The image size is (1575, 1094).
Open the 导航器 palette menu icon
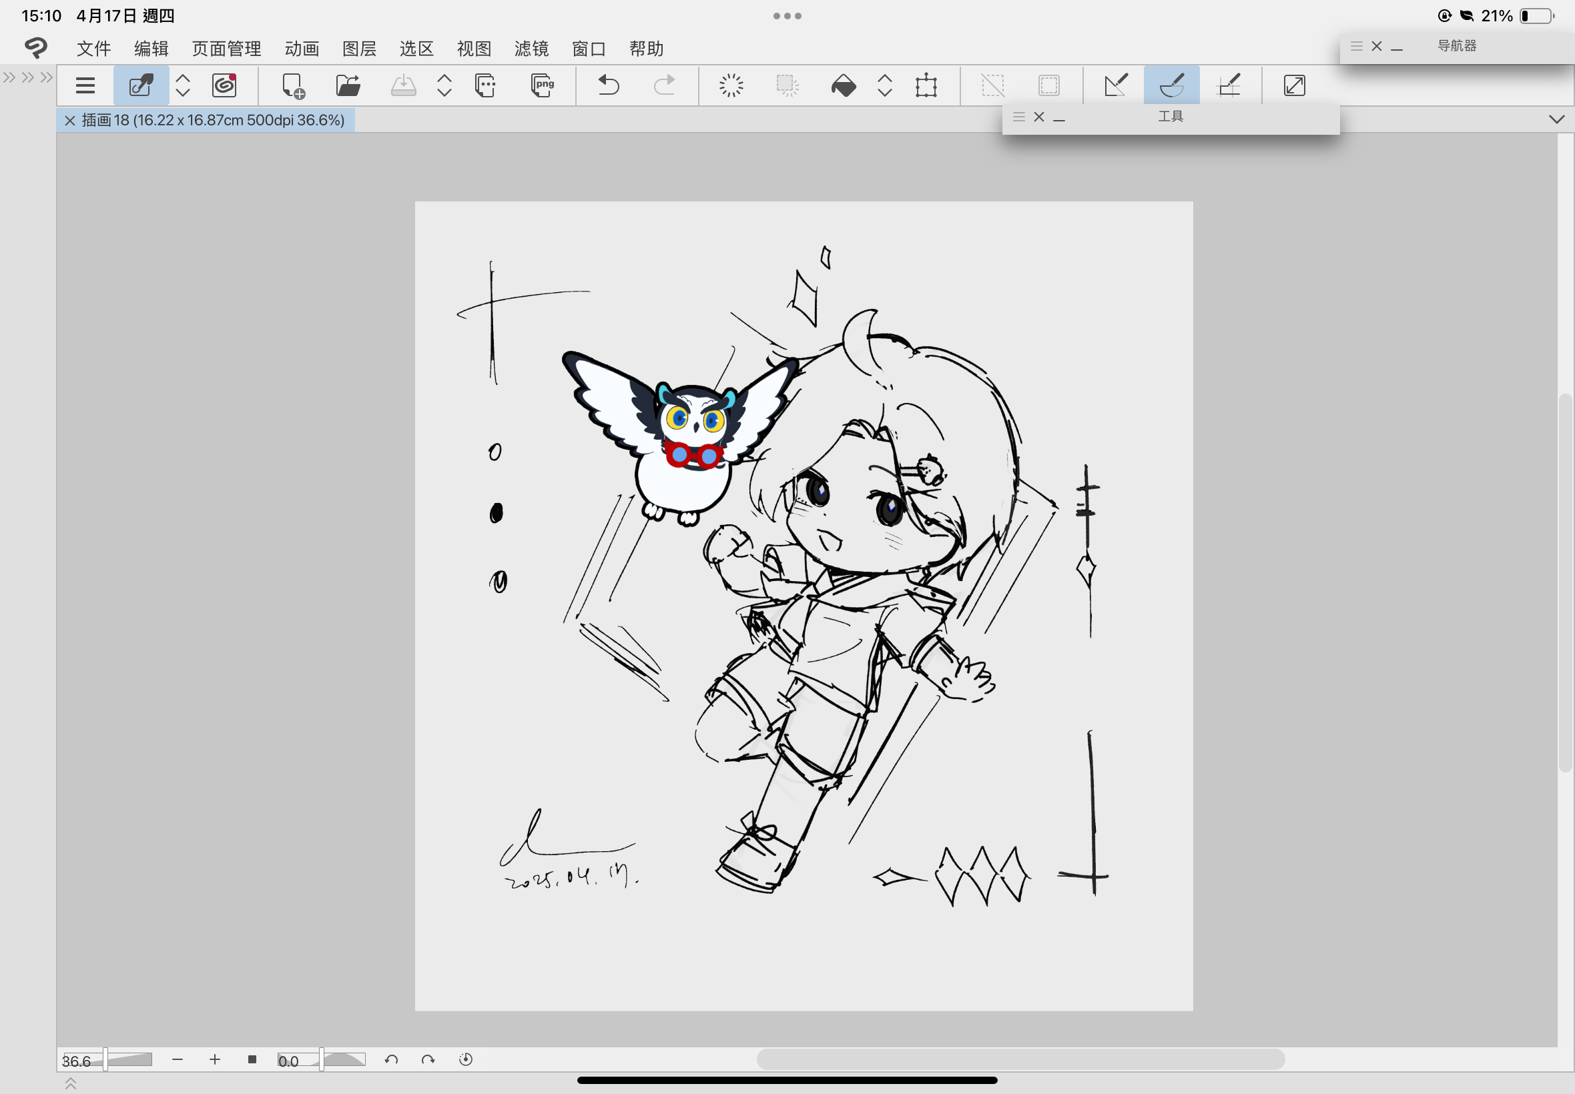pos(1355,46)
